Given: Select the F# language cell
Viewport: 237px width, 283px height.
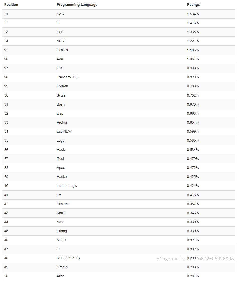Looking at the screenshot, I should (x=59, y=195).
